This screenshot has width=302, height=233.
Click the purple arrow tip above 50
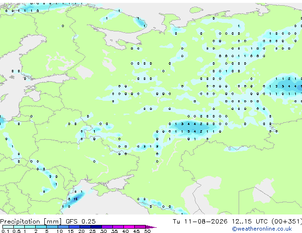click(x=151, y=227)
